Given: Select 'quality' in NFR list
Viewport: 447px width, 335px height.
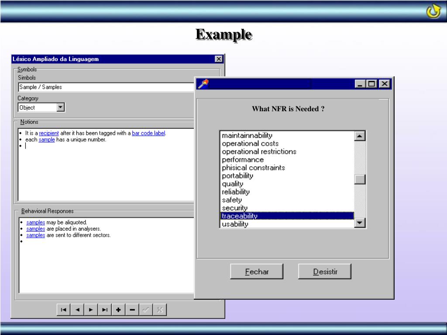Looking at the screenshot, I should click(x=287, y=184).
